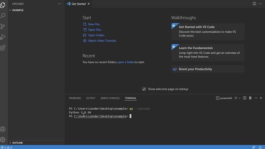Open the editor's more actions ellipsis

click(260, 4)
